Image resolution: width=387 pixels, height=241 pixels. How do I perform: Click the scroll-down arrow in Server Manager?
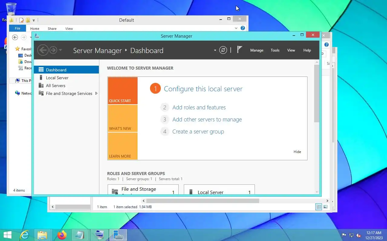(x=317, y=192)
